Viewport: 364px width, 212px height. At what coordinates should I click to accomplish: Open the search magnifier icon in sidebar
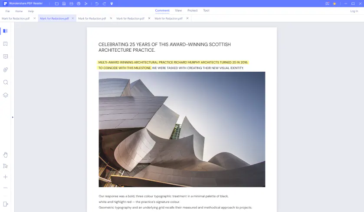pyautogui.click(x=6, y=82)
